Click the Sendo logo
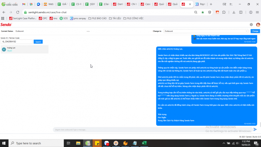Image resolution: width=261 pixels, height=147 pixels. pyautogui.click(x=6, y=24)
